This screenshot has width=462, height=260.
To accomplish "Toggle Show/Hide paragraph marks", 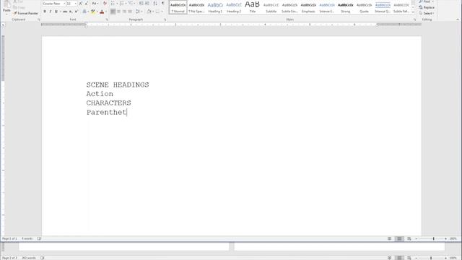I will [163, 4].
